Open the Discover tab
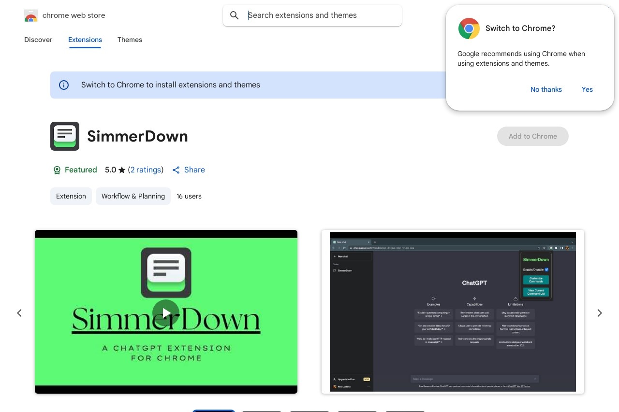 [x=38, y=40]
